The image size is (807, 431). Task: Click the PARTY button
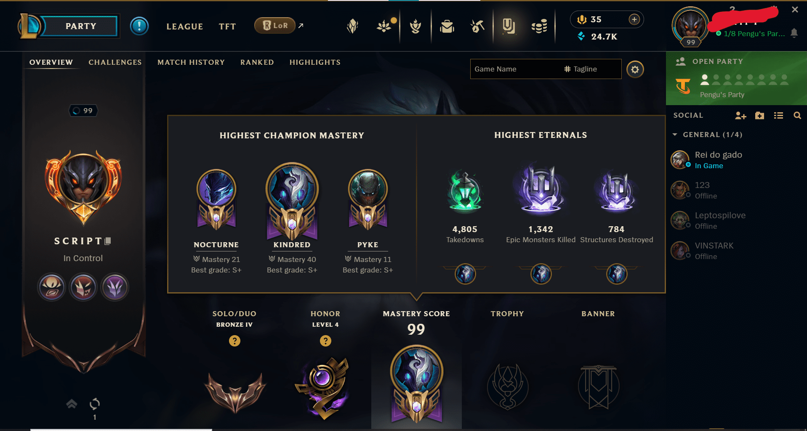81,26
